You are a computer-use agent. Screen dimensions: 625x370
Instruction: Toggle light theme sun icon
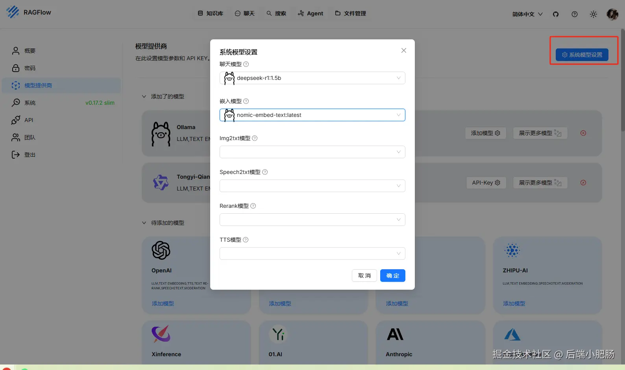coord(594,14)
